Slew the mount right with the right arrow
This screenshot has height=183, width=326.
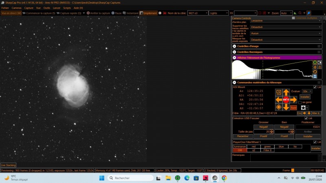point(293,100)
